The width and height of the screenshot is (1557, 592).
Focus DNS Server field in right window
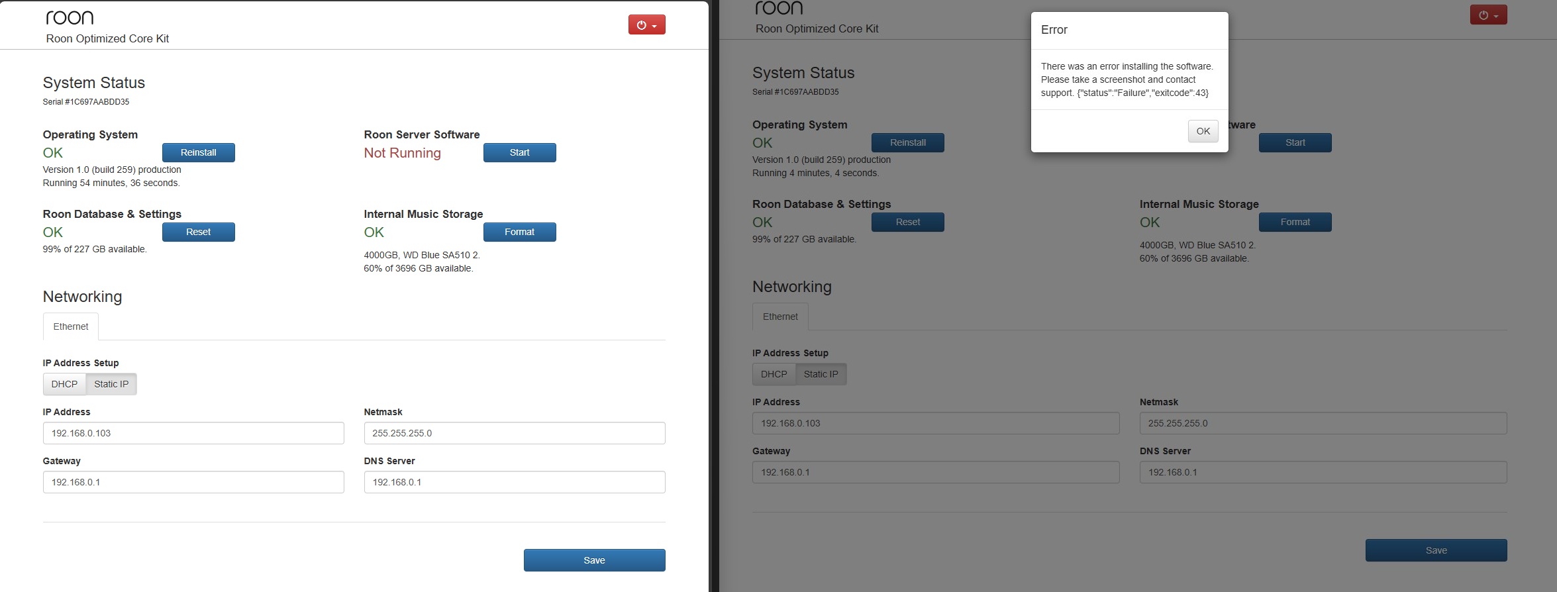pyautogui.click(x=1323, y=472)
